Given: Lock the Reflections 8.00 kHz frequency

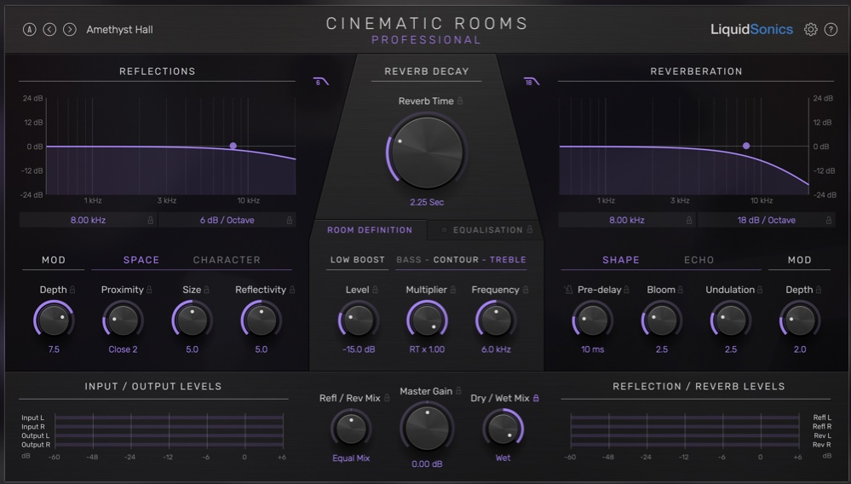Looking at the screenshot, I should click(150, 221).
